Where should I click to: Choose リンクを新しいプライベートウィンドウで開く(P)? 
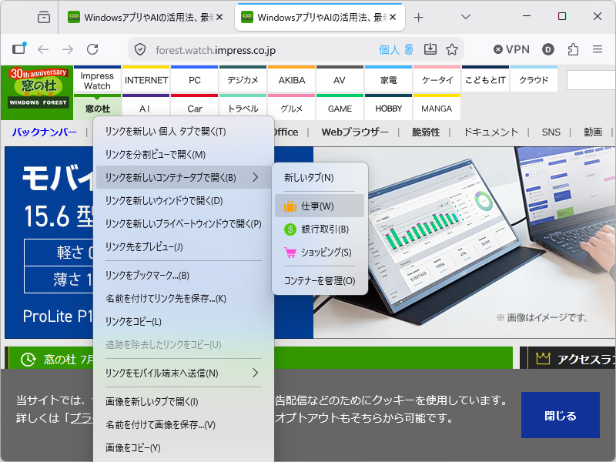pos(183,224)
